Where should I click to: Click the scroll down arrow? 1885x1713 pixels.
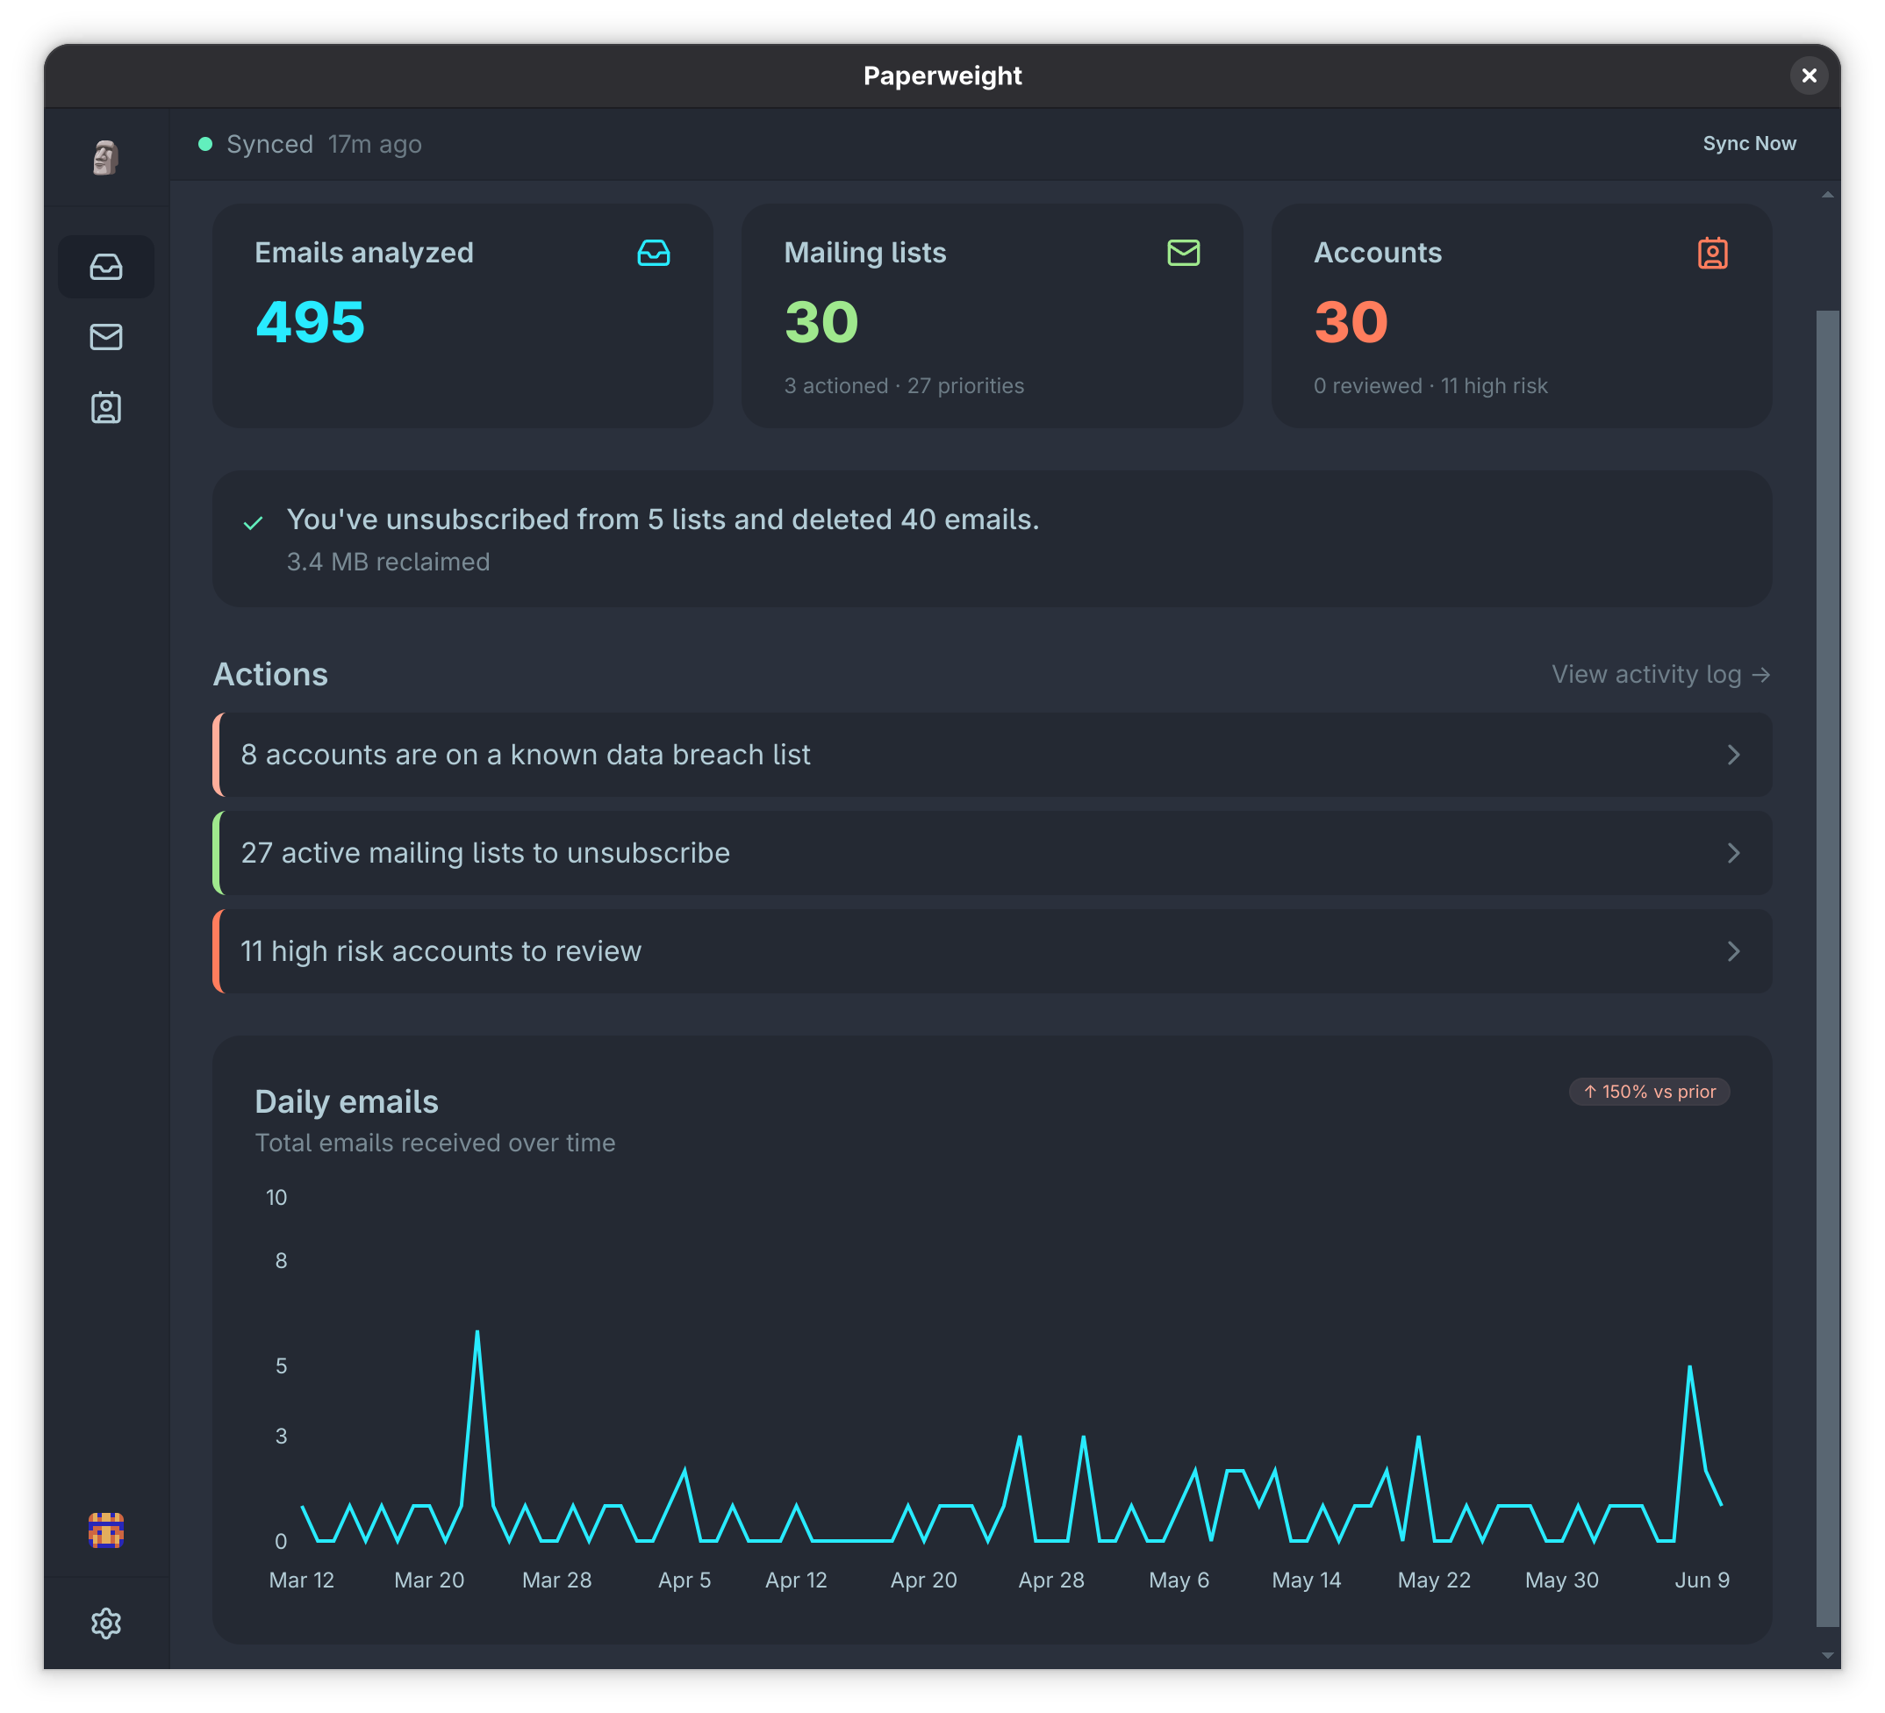point(1827,1654)
